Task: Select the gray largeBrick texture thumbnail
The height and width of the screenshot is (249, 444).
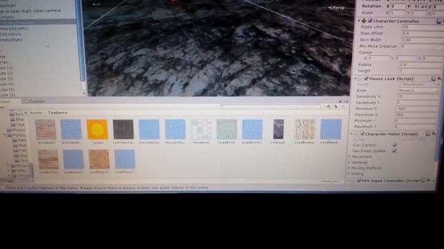Action: [227, 129]
